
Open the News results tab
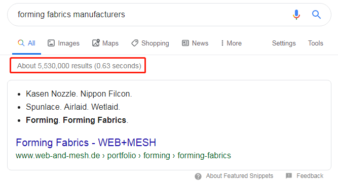(195, 43)
